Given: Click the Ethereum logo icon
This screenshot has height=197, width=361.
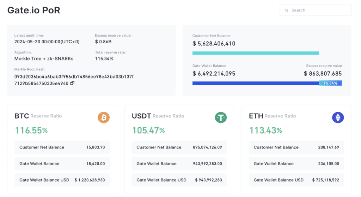Looking at the screenshot, I should (x=338, y=117).
